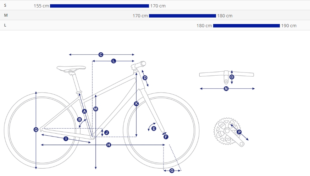Select the N handlebar width marker

(226, 89)
